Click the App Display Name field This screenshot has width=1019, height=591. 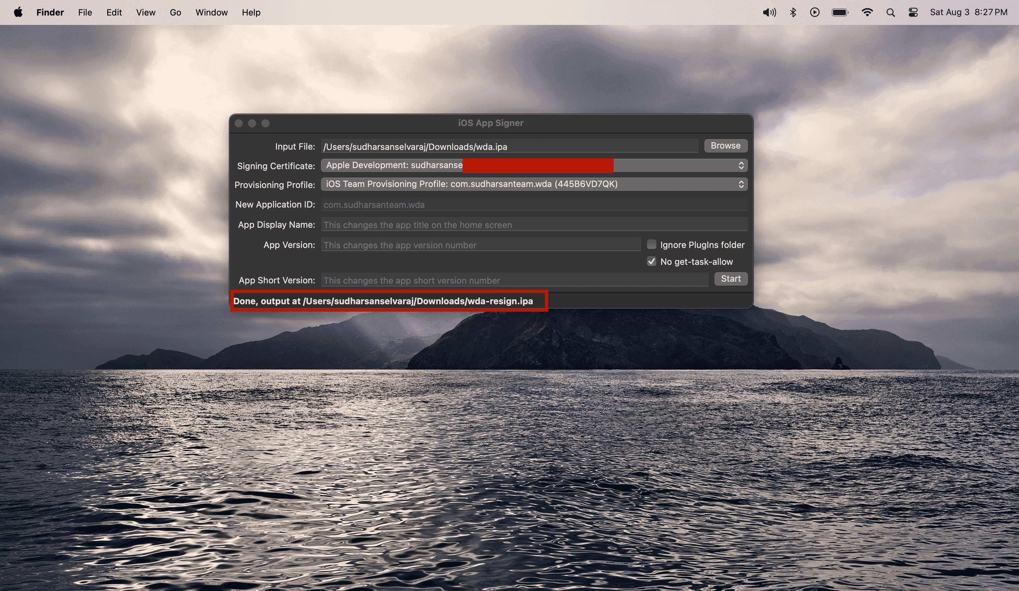[x=534, y=225]
